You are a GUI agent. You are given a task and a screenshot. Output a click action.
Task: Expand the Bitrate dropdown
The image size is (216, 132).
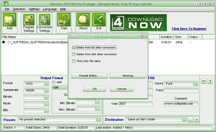coord(46,97)
